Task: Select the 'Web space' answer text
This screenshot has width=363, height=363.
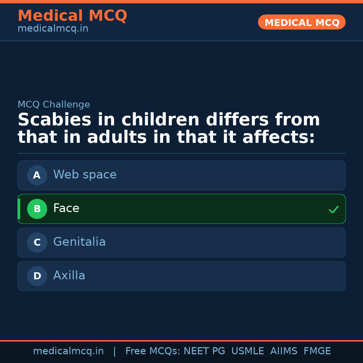Action: 85,175
